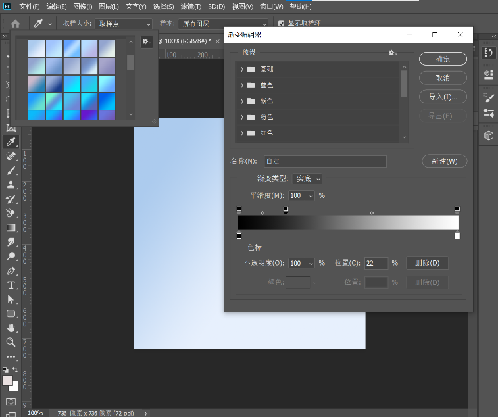Open the 文件(F) menu
The image size is (498, 417).
click(29, 7)
